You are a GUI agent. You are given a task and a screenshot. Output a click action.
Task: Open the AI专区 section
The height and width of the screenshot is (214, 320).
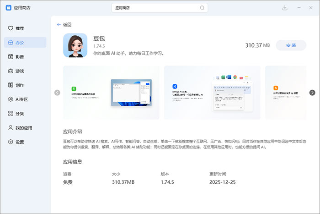25,99
